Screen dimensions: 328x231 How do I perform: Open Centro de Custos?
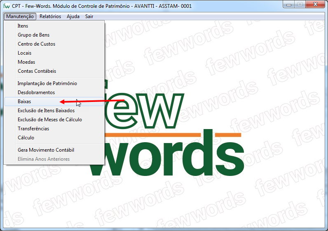54,44
